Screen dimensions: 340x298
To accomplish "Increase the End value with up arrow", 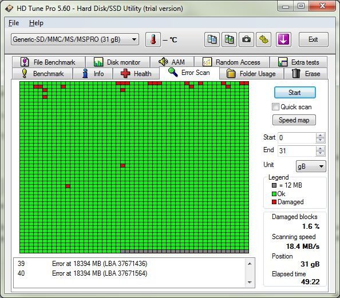I will [321, 149].
